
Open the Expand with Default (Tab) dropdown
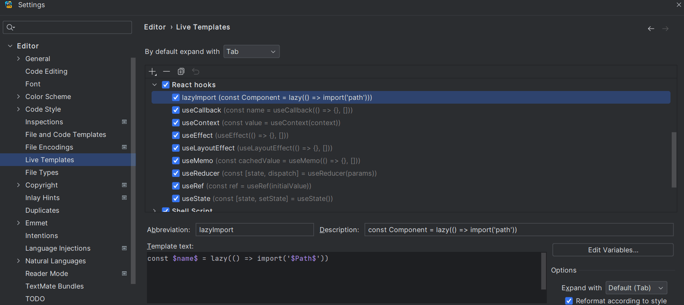[x=636, y=288]
